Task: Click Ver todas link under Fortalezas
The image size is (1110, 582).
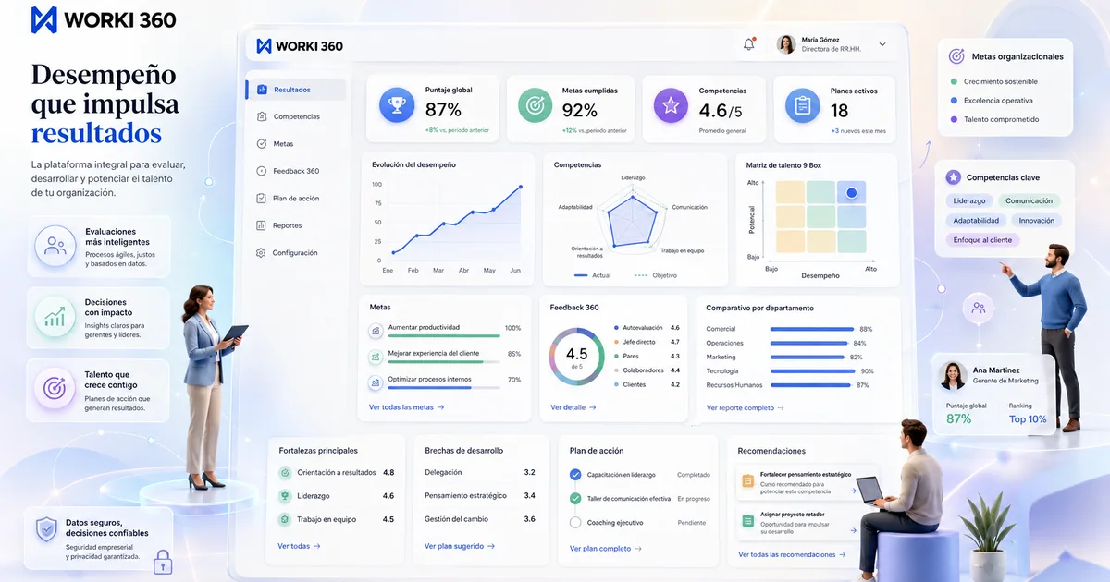Action: click(299, 546)
